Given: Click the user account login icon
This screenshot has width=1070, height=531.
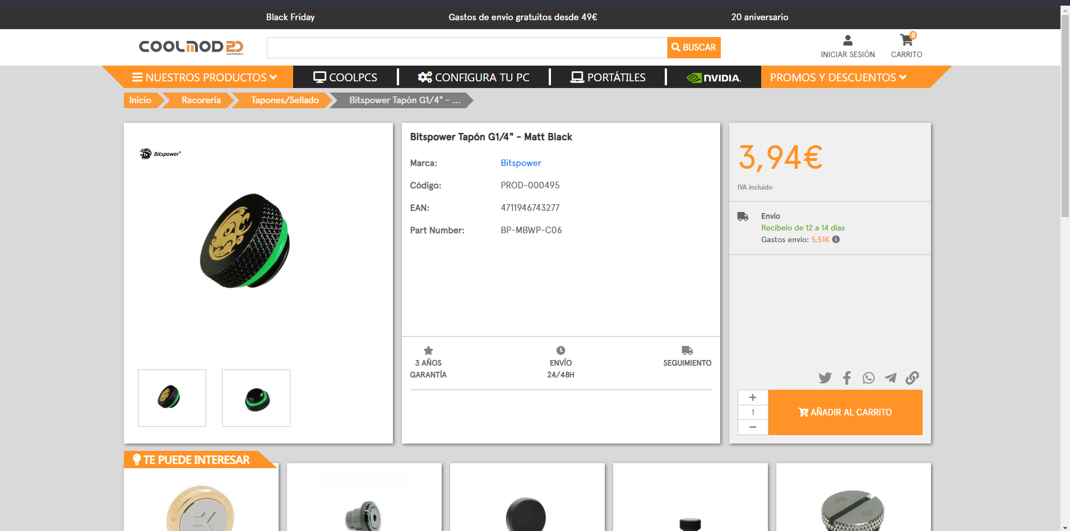Looking at the screenshot, I should (847, 41).
